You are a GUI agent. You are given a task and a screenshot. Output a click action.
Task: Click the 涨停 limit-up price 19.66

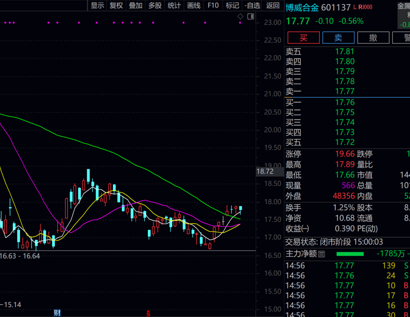click(345, 154)
